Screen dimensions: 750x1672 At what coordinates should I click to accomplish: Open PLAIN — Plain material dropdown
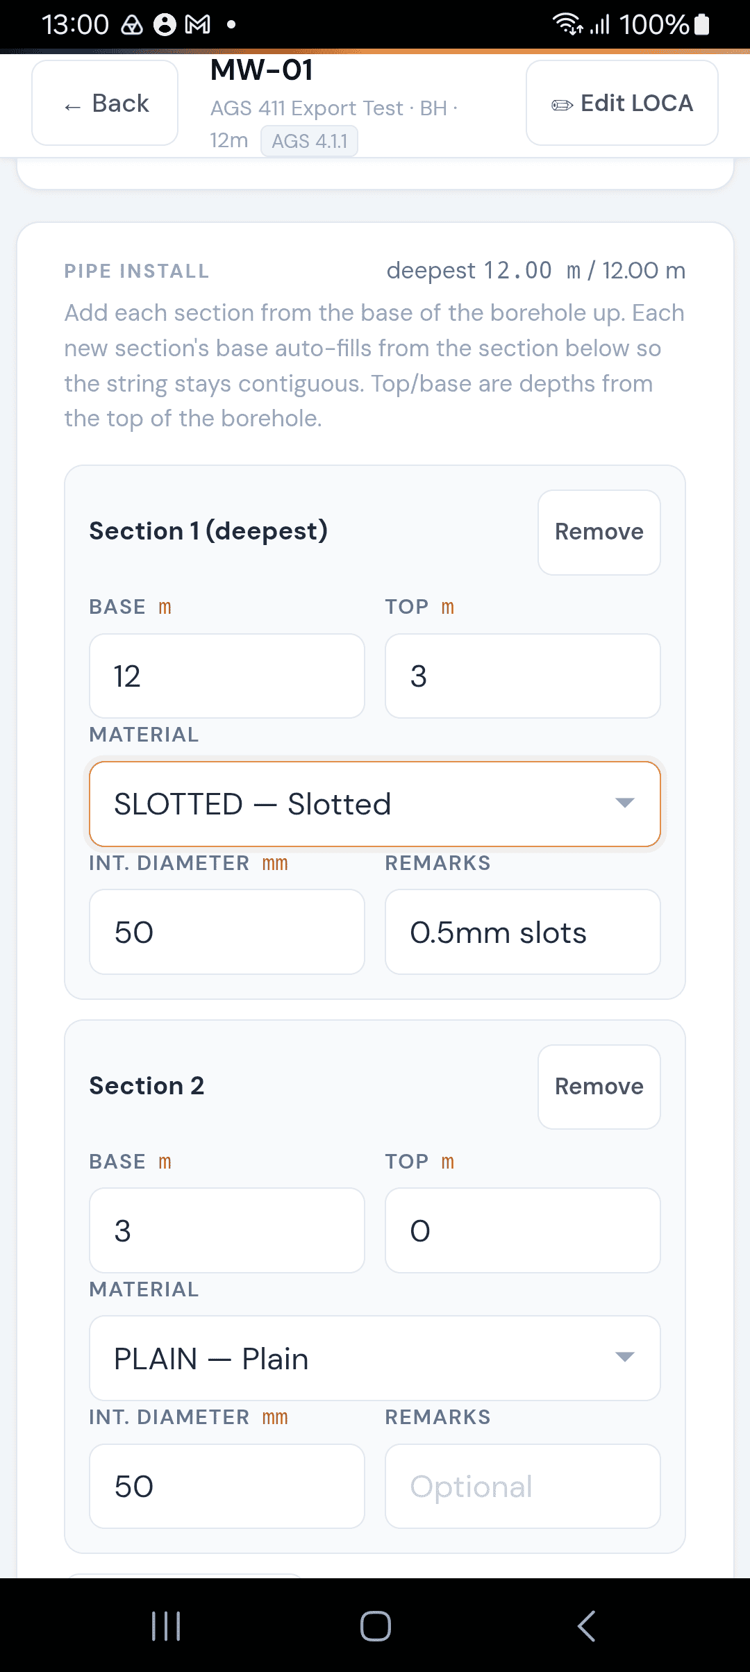click(x=375, y=1358)
